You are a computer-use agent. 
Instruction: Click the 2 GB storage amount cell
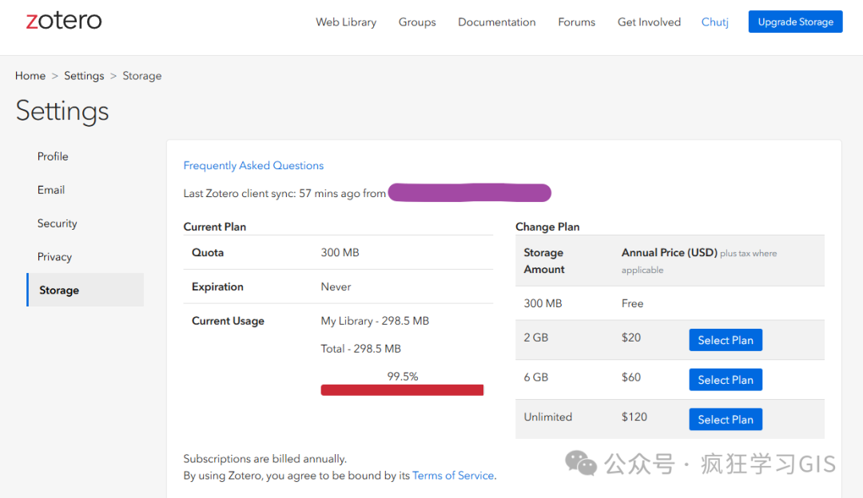[x=535, y=338]
